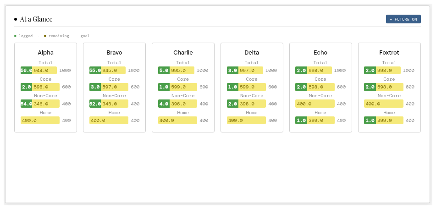Select the Foxtrot card title

[389, 53]
